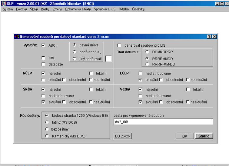Image resolution: width=229 pixels, height=166 pixels.
Task: Enable the XML checkbox
Action: coord(43,58)
